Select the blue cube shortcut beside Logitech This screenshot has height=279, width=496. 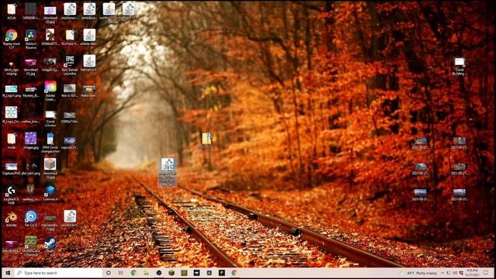tap(50, 193)
